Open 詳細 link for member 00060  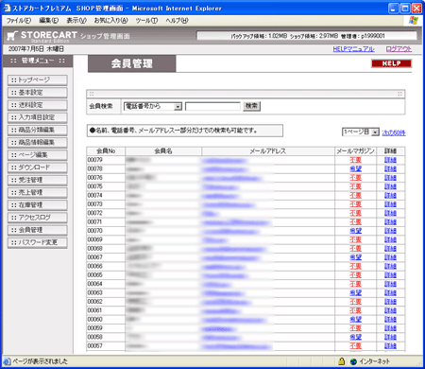tap(390, 319)
